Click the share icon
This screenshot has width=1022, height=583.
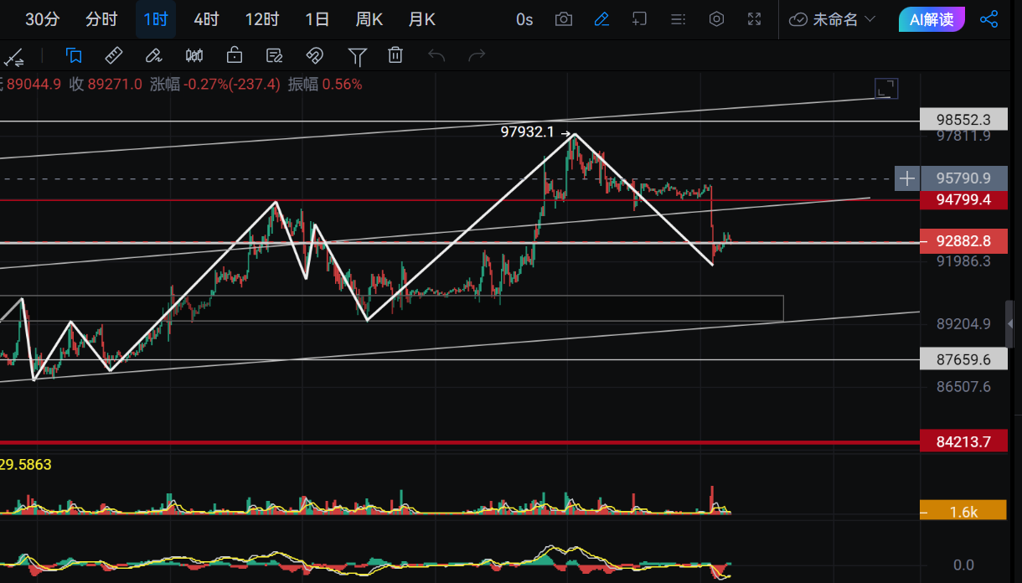click(x=988, y=19)
